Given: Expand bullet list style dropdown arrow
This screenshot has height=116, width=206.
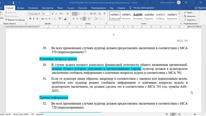Looking at the screenshot, I should tap(76, 14).
